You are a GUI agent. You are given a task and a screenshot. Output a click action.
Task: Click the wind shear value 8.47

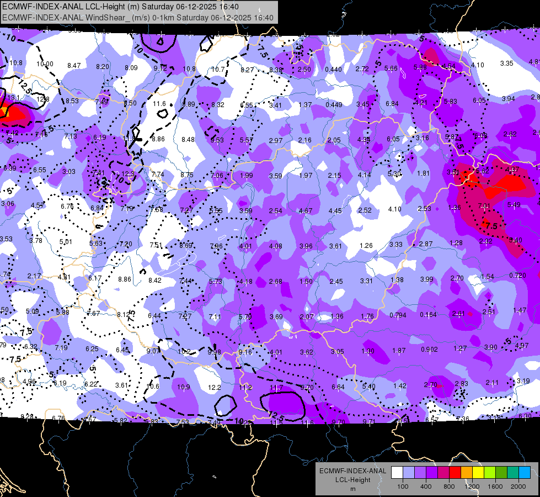point(74,66)
